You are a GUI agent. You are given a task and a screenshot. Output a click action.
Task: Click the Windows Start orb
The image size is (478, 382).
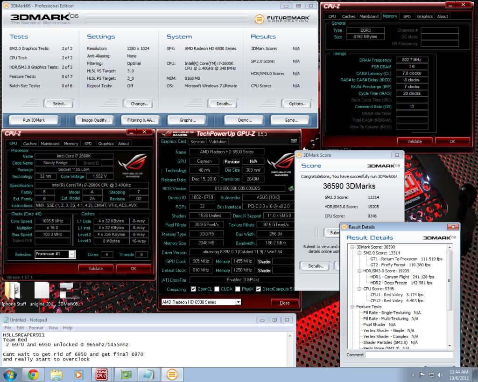tap(10, 375)
